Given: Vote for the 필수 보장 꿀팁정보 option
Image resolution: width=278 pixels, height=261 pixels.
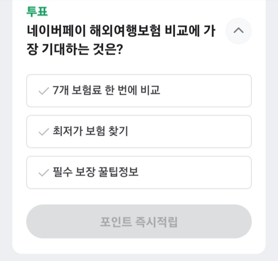Looking at the screenshot, I should coord(139,172).
